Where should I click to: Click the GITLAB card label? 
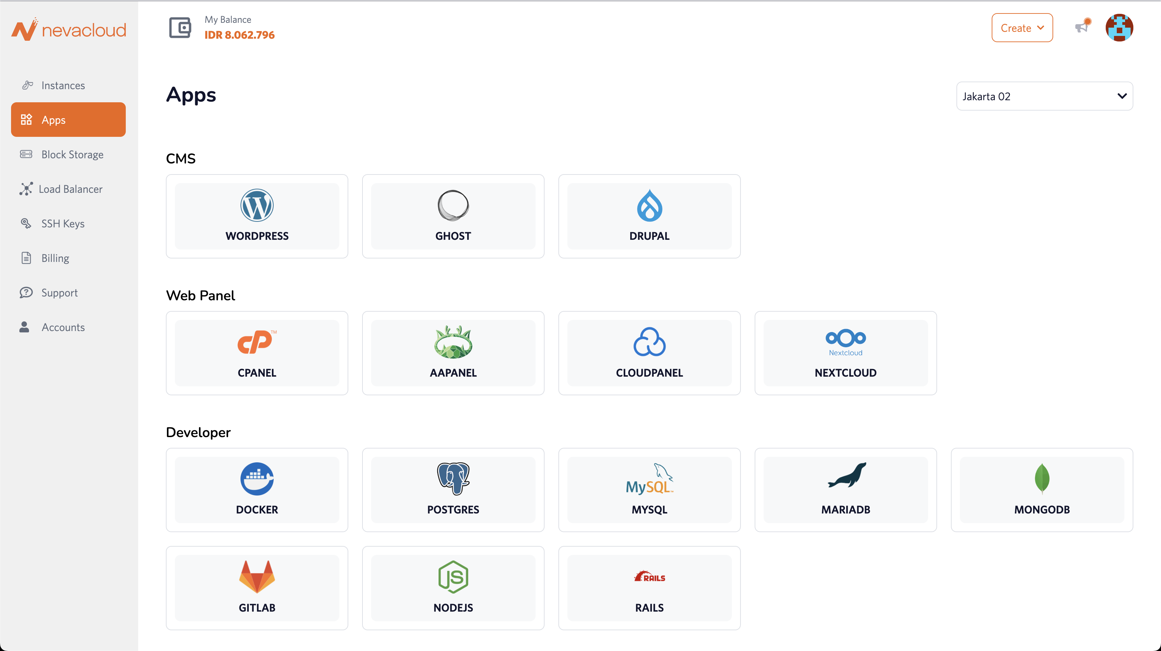click(x=257, y=608)
